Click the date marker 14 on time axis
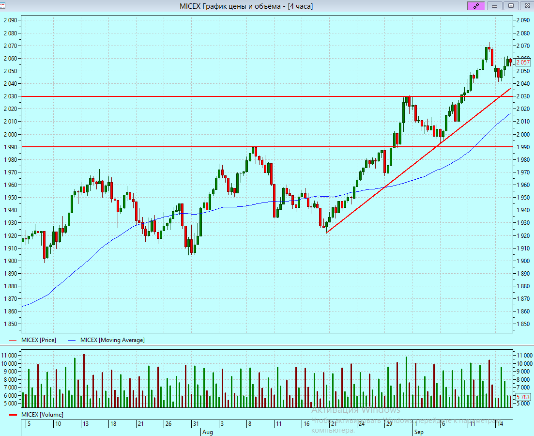Screen dimensions: 534x436 click(x=500, y=424)
